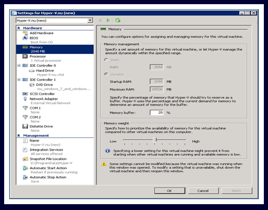Select the Dynamic memory radio button
This screenshot has height=210, width=268.
[106, 74]
